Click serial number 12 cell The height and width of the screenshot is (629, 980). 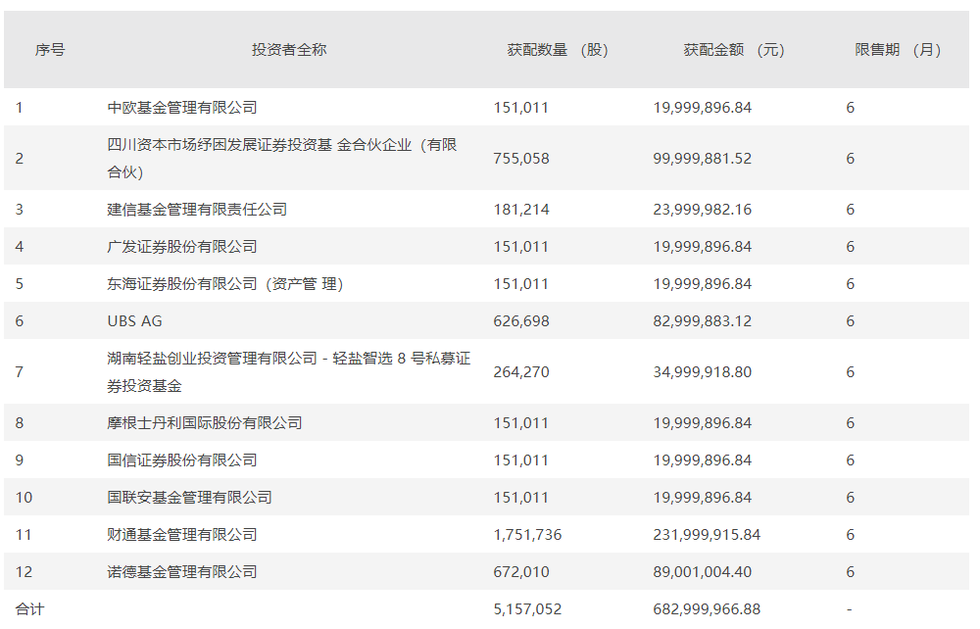24,572
